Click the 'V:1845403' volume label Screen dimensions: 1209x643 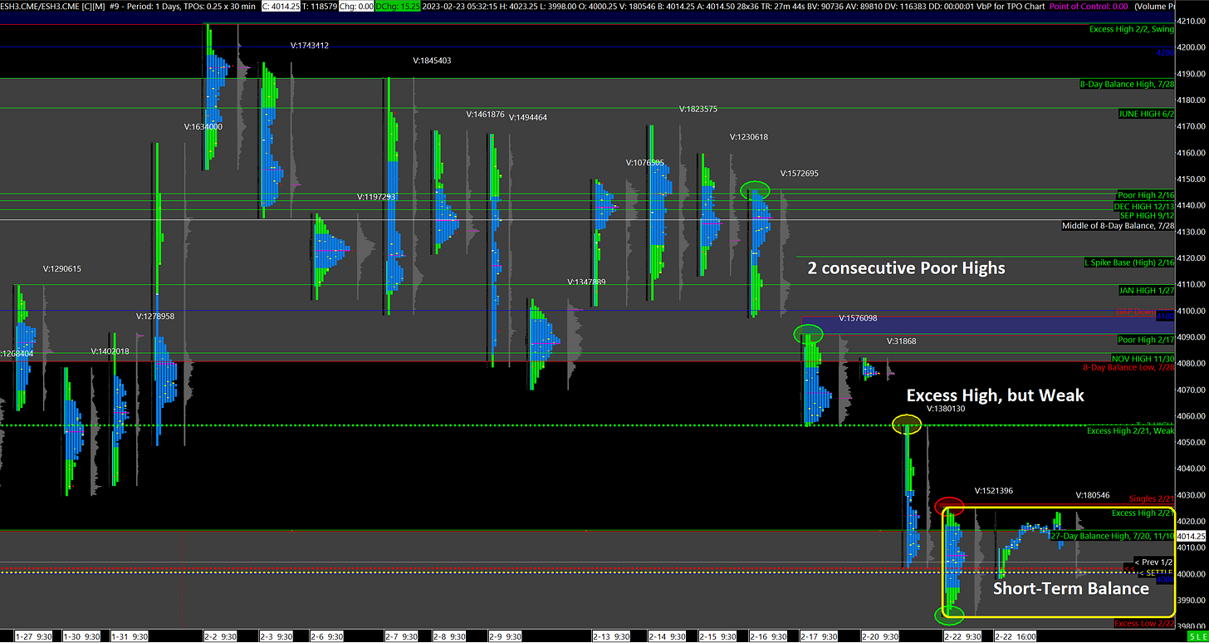tap(432, 61)
